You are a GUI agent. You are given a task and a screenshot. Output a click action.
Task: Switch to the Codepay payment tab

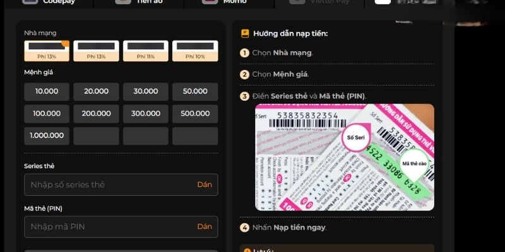coord(49,3)
